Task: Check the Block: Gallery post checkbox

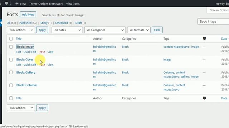Action: (x=11, y=73)
